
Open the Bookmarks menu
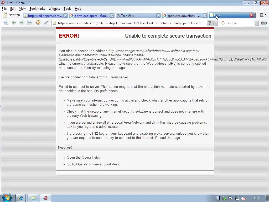coord(37,9)
